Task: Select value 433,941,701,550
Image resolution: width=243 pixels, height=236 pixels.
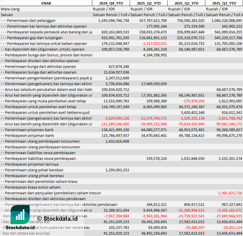Action: (x=115, y=38)
